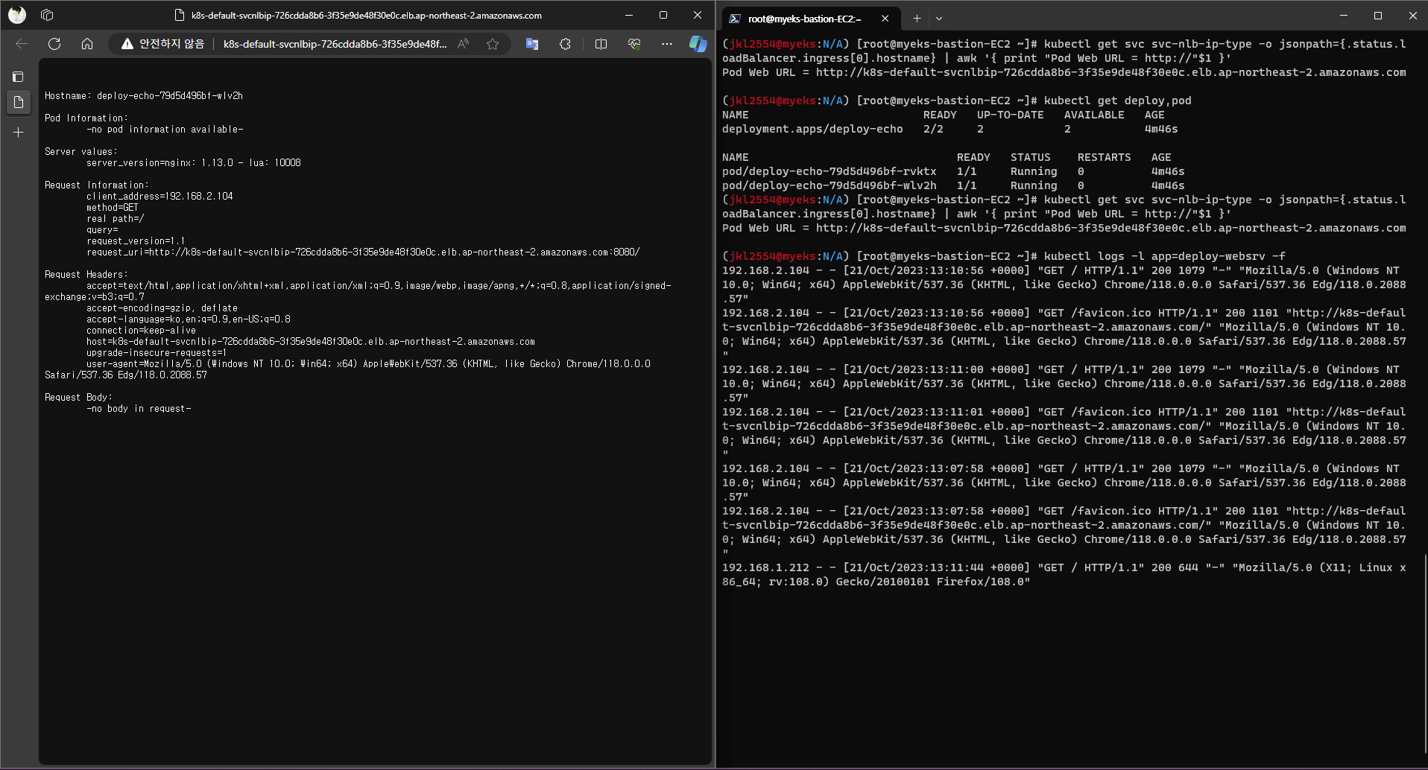Click the address bar URL text
The image size is (1428, 770).
[x=335, y=44]
